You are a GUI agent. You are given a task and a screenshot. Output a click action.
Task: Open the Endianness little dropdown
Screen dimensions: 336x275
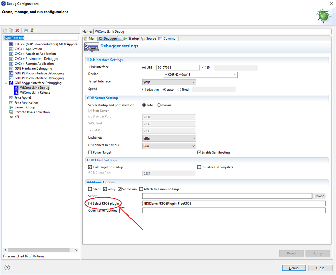[169, 139]
